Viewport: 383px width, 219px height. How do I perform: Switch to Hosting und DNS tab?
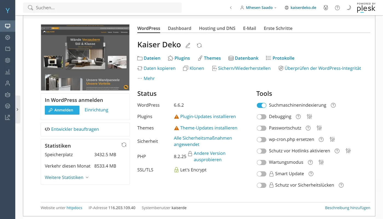pyautogui.click(x=217, y=28)
